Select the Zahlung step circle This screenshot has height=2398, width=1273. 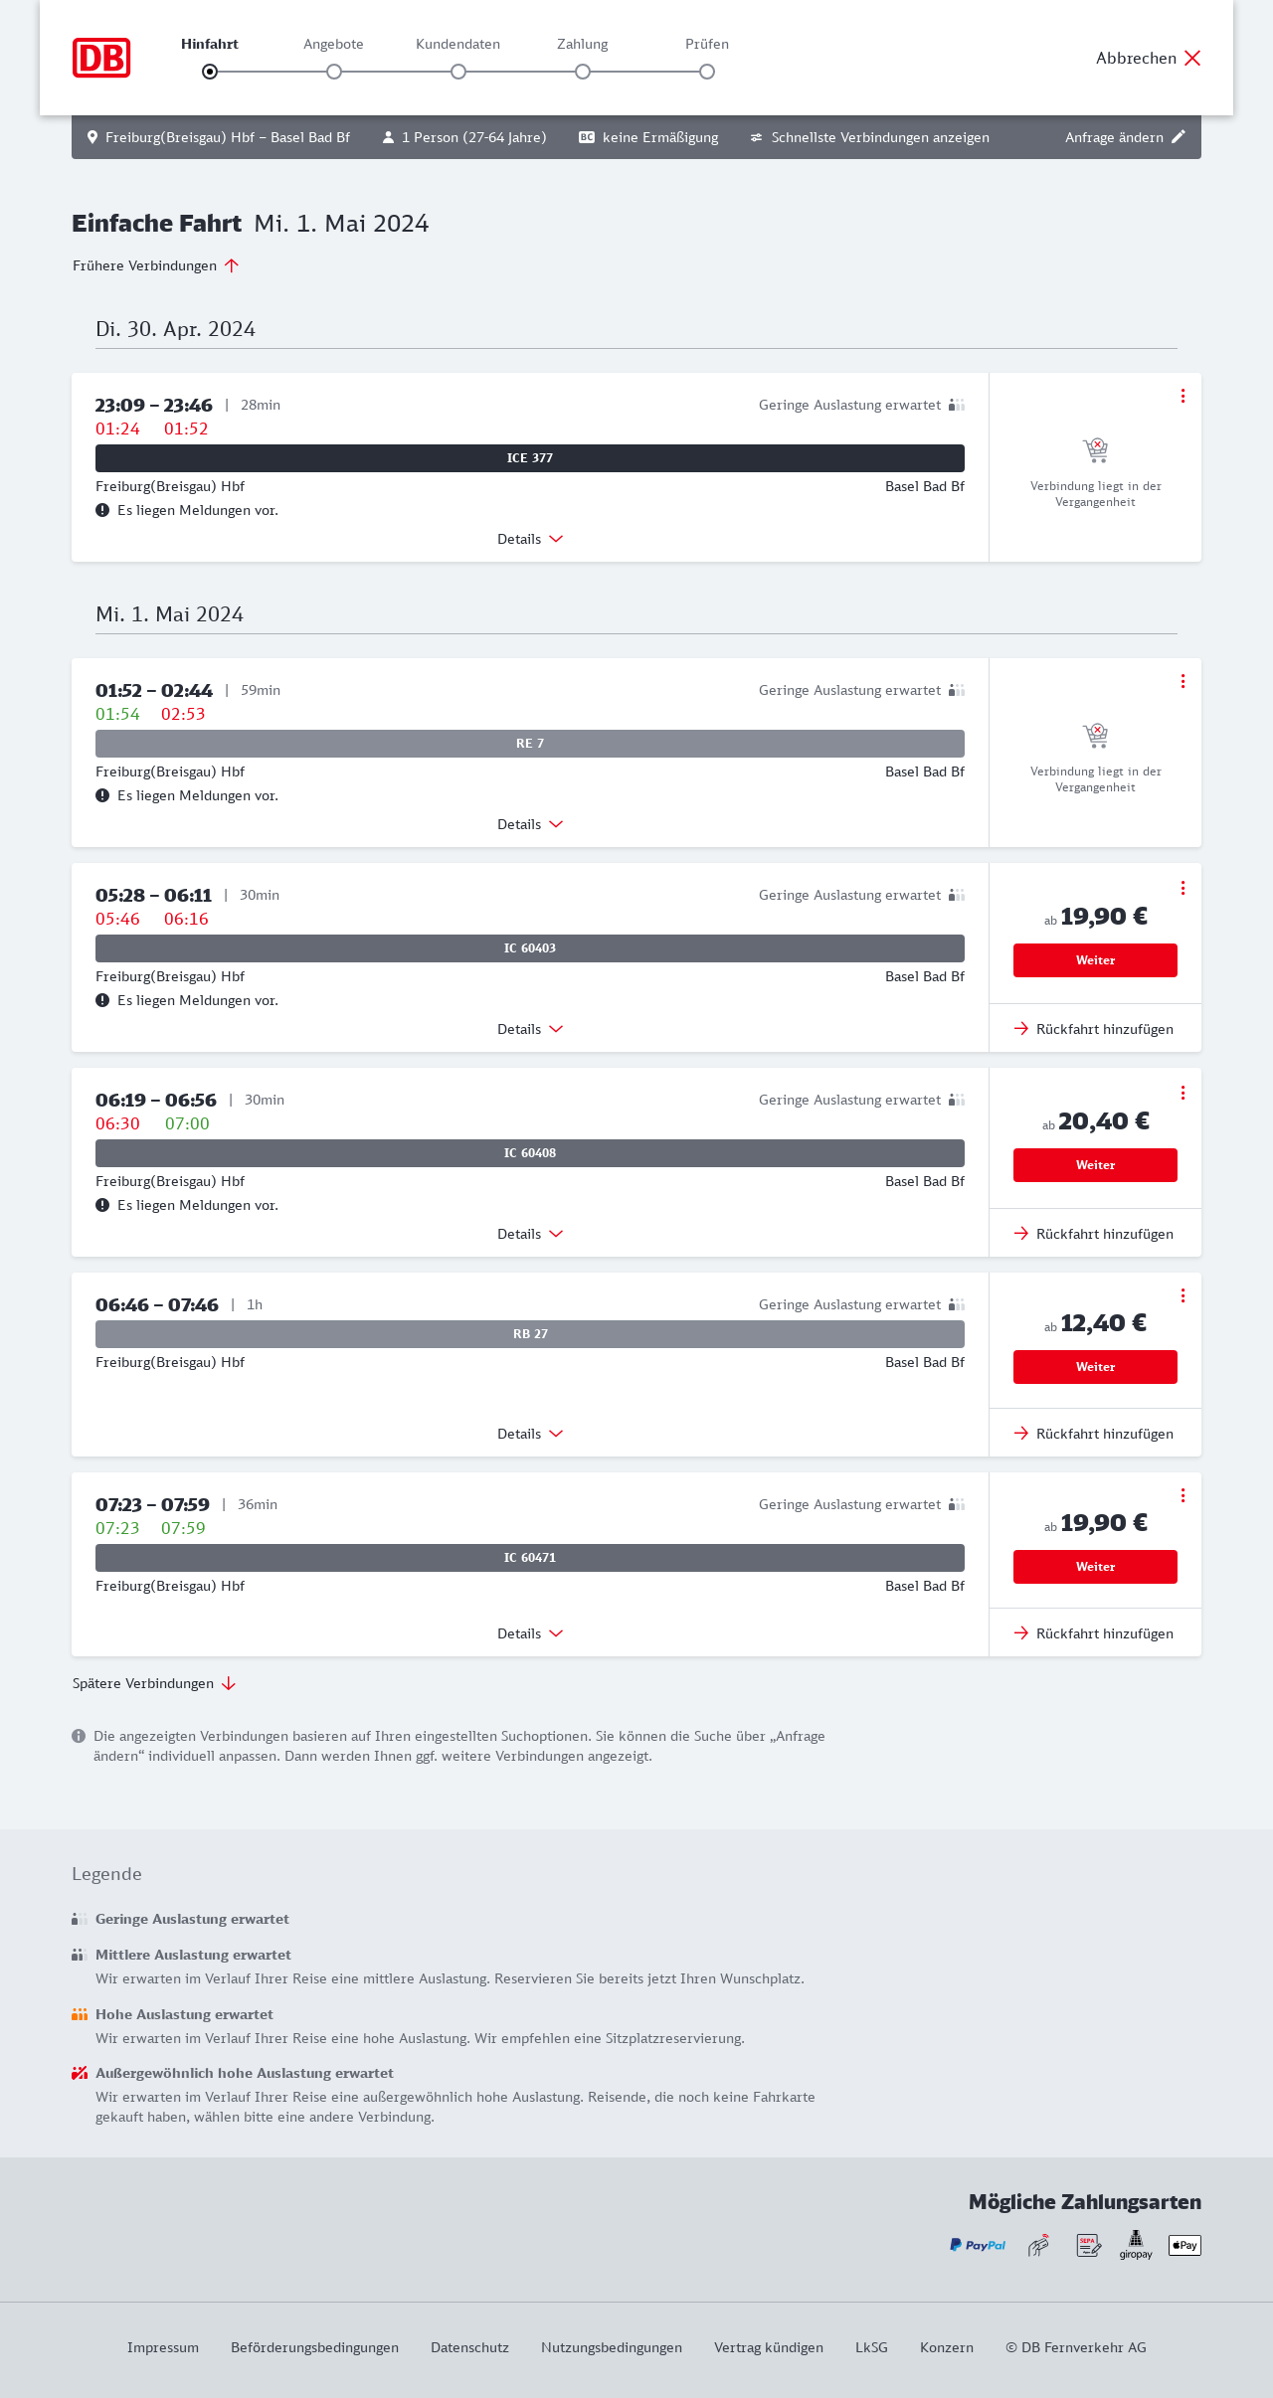coord(583,72)
